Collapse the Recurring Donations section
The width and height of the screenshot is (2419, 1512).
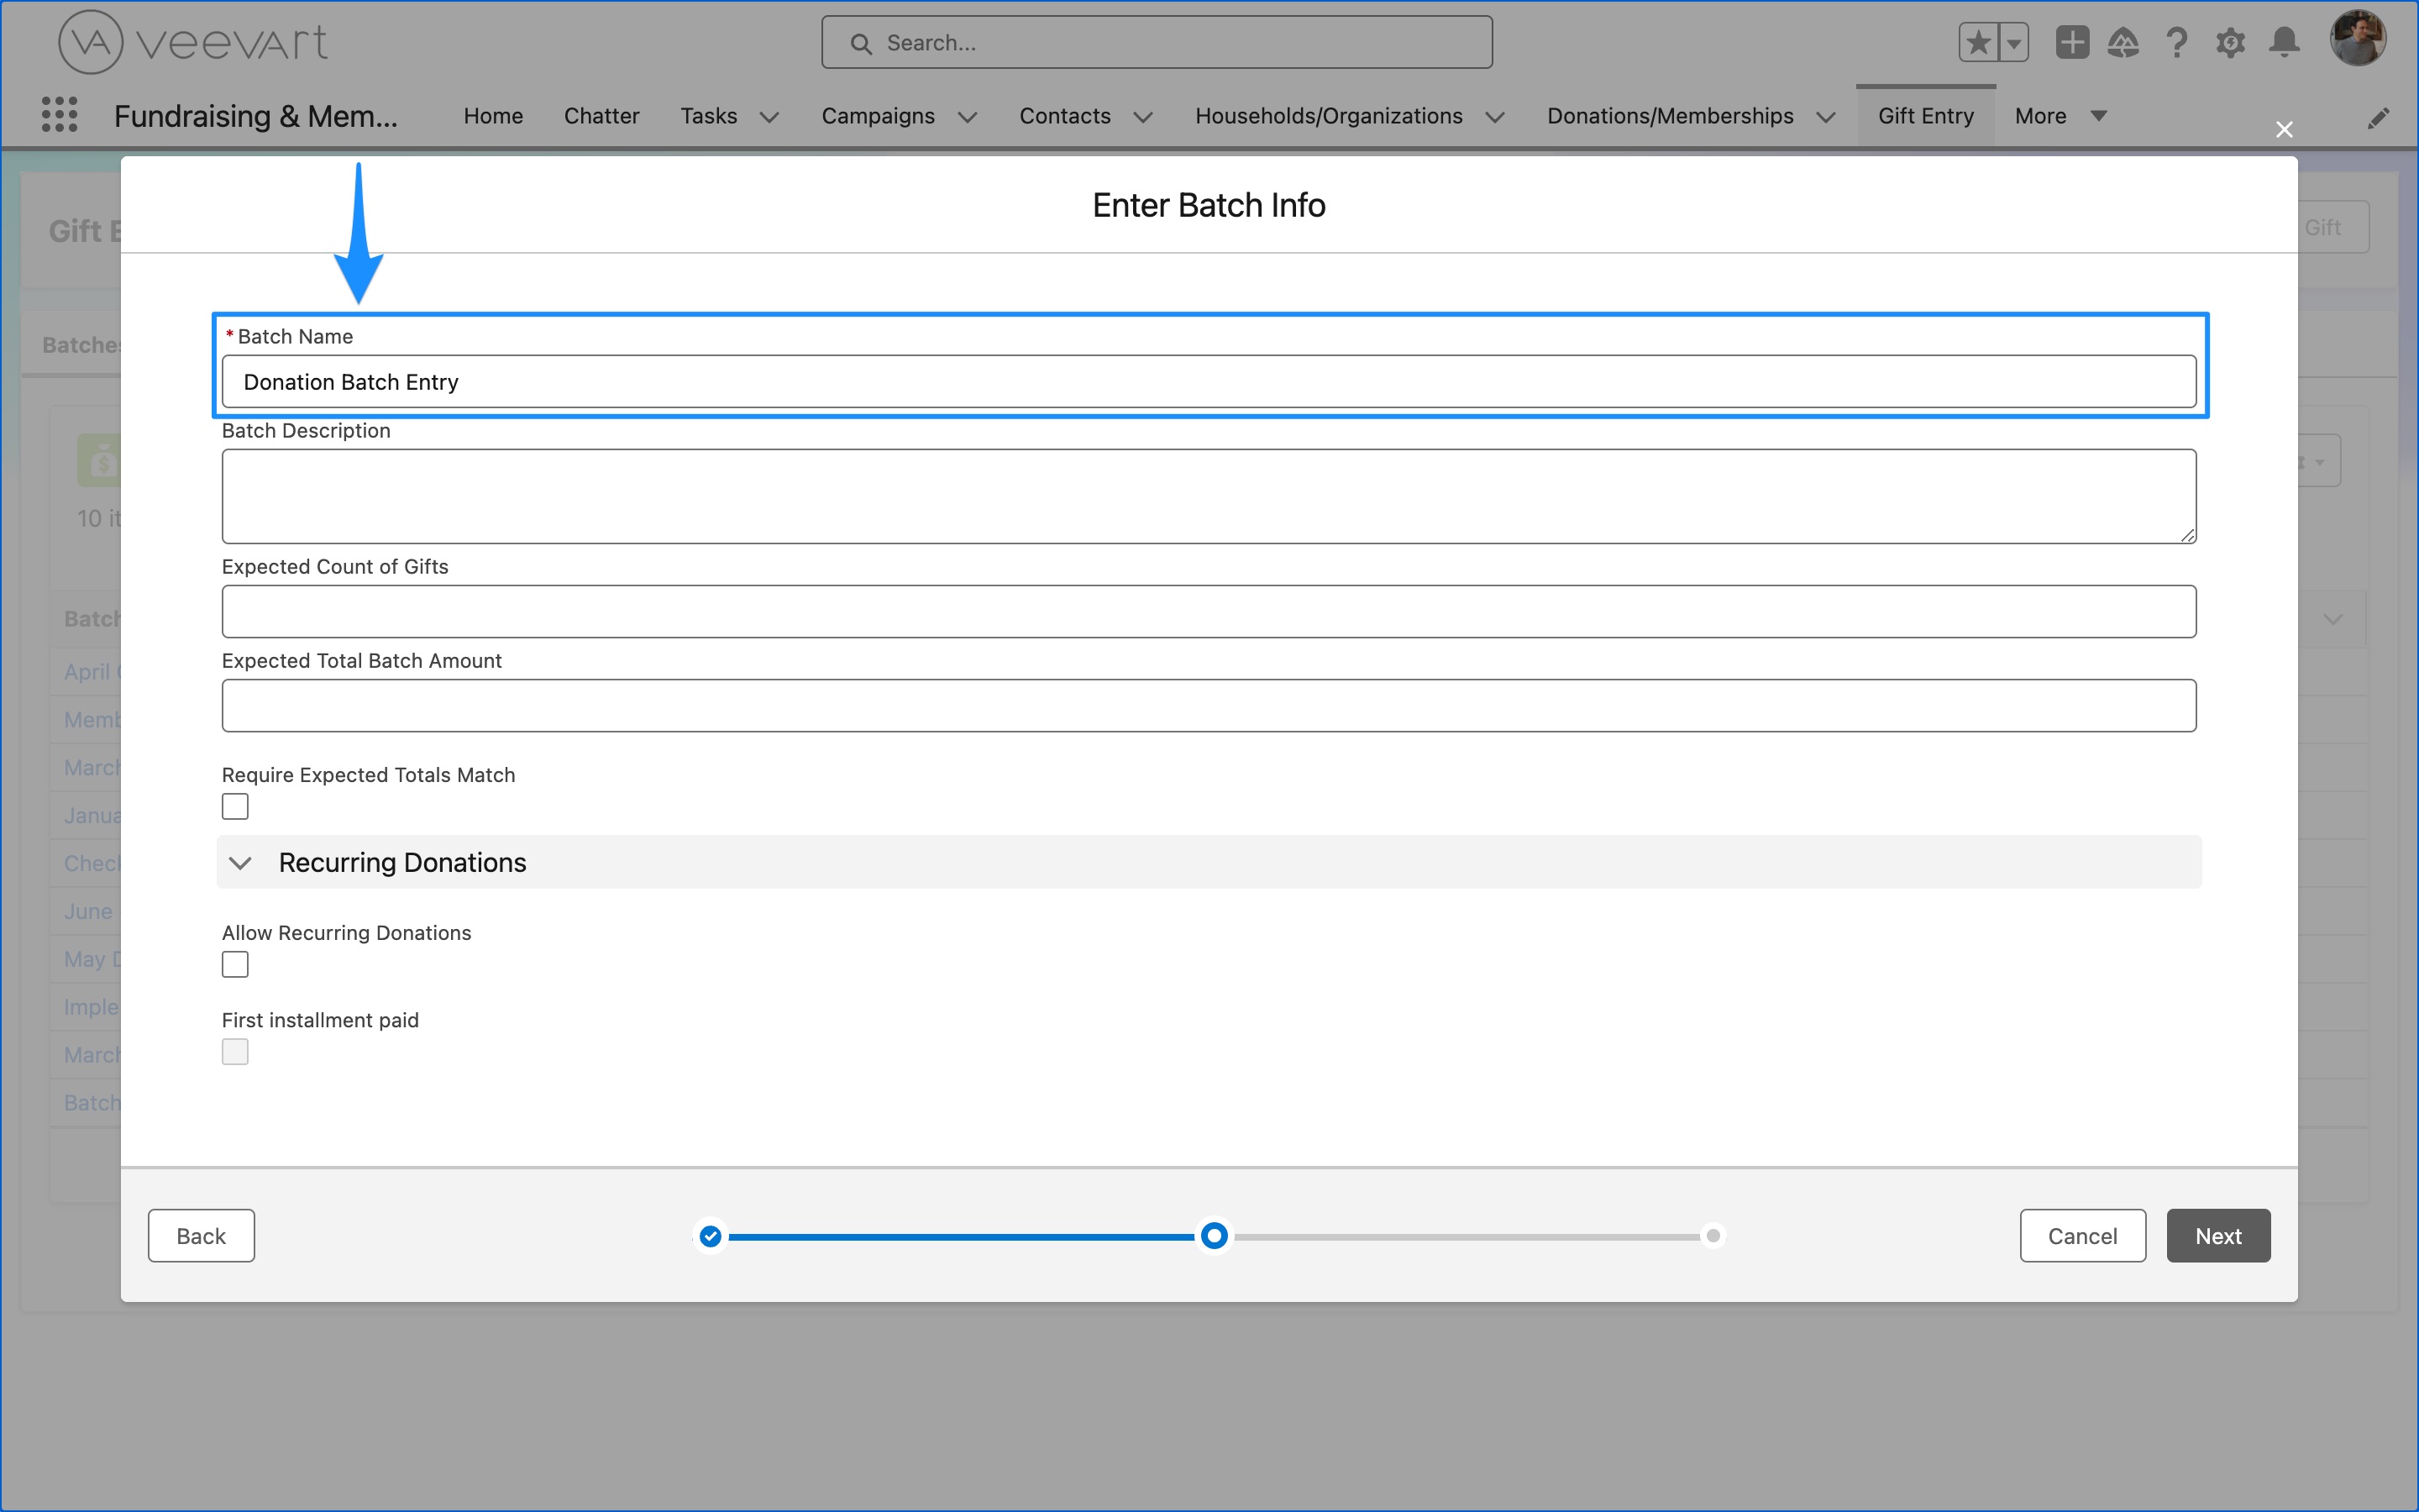click(x=241, y=862)
